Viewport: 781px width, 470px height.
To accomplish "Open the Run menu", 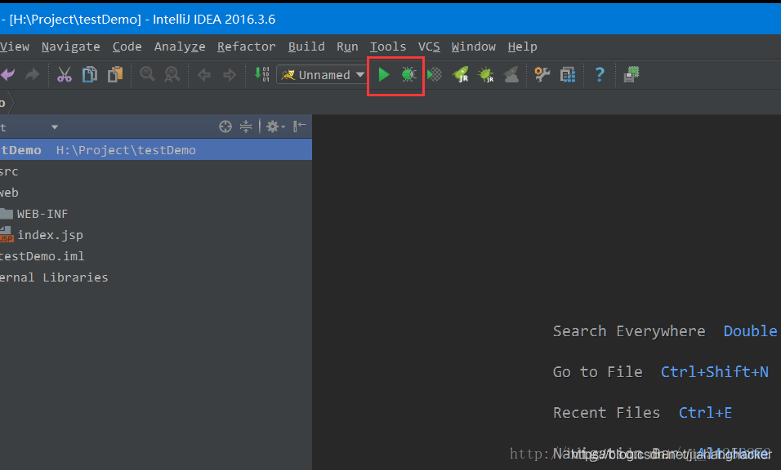I will click(347, 47).
